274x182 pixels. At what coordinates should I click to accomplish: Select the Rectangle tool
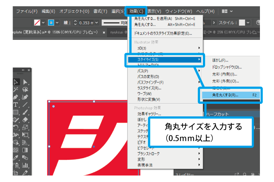tap(16, 112)
